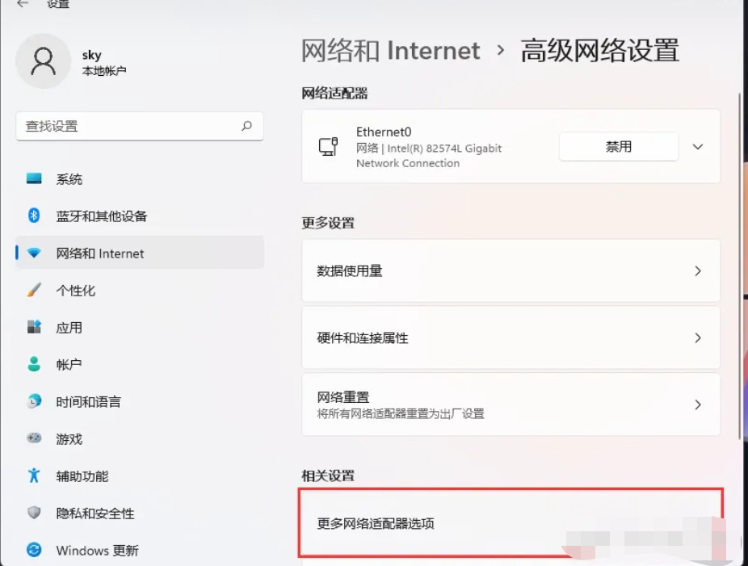Open the 网络重置 page

tap(697, 404)
